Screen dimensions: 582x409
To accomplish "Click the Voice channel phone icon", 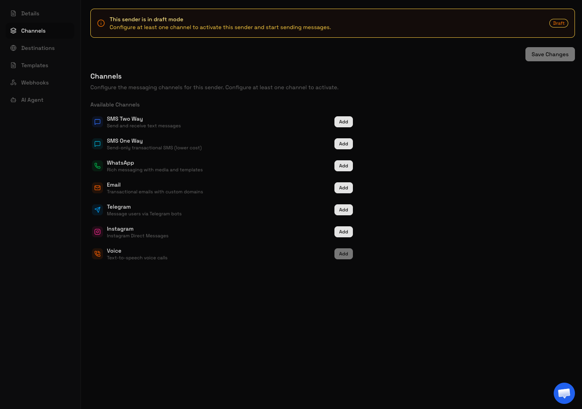I will point(97,254).
